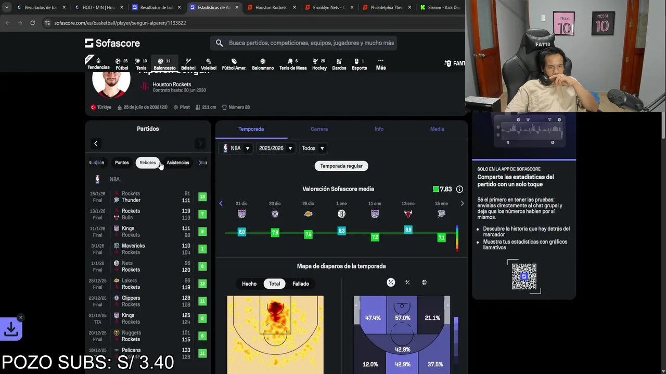Switch shot zones to plain percent view

[x=407, y=283]
